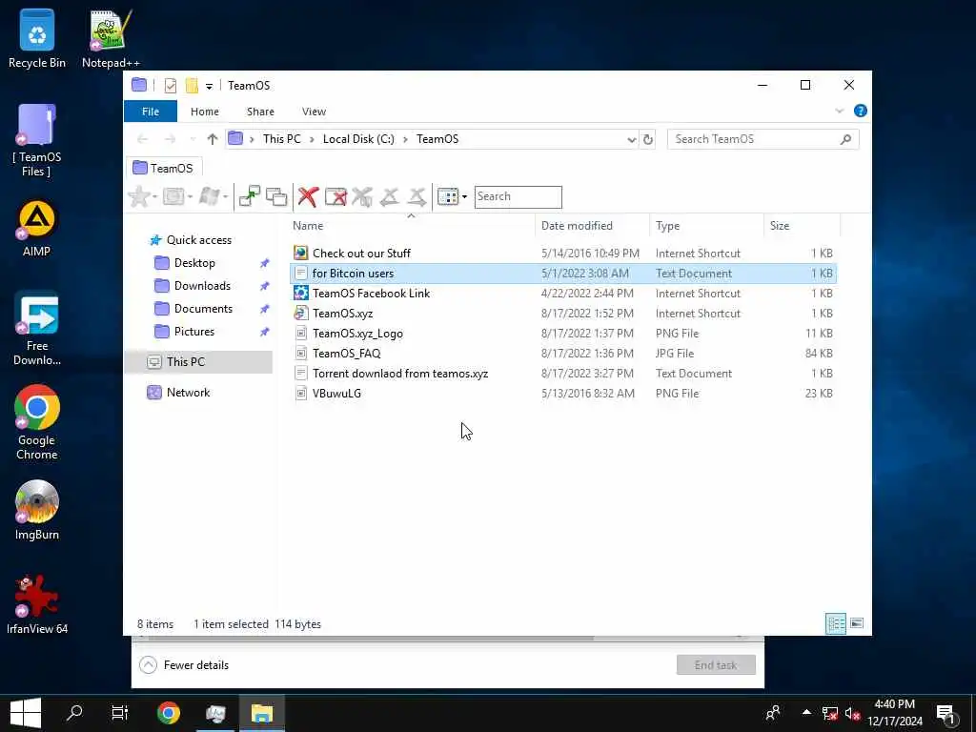Click the red X close tab icon

click(x=308, y=196)
